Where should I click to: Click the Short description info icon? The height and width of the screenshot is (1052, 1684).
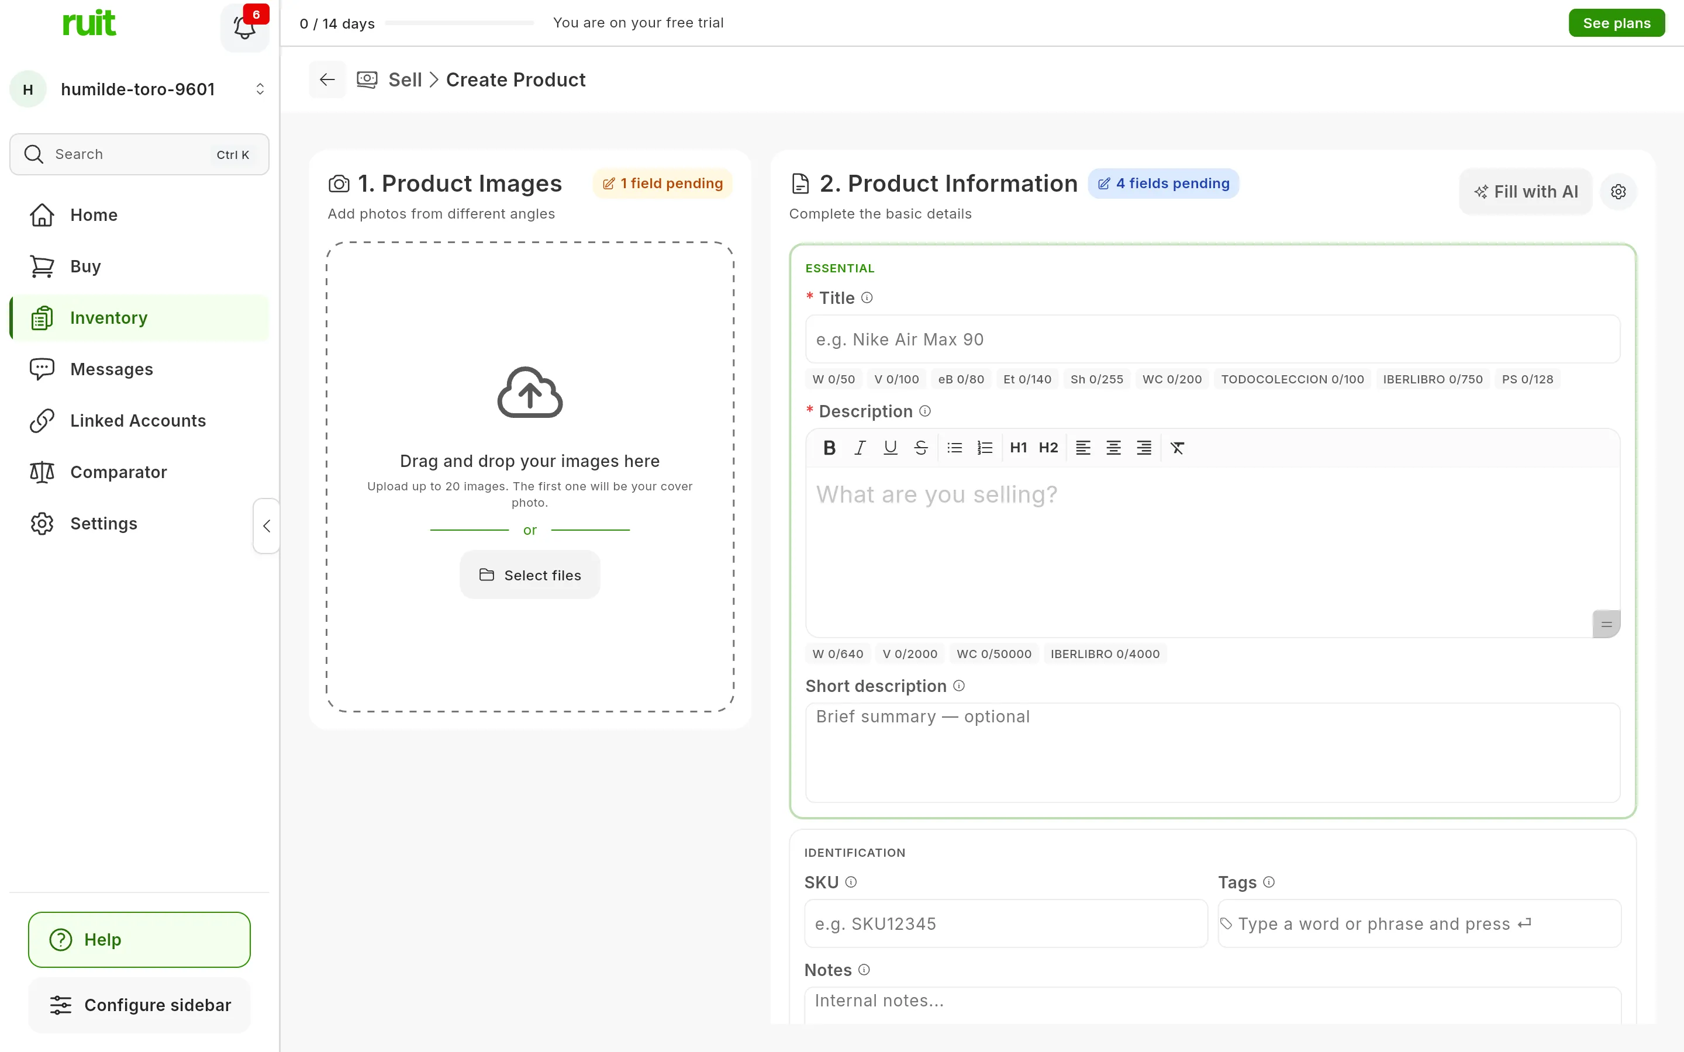959,686
